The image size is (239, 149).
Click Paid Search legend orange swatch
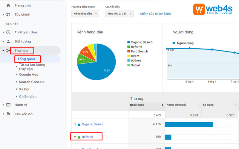pyautogui.click(x=128, y=51)
